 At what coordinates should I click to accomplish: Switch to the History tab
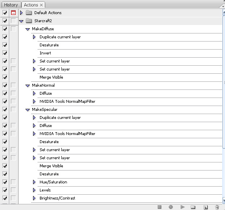(11, 5)
